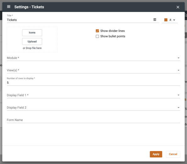Viewport: 187px width, 164px height.
Task: Apply the ticket settings
Action: pyautogui.click(x=156, y=154)
